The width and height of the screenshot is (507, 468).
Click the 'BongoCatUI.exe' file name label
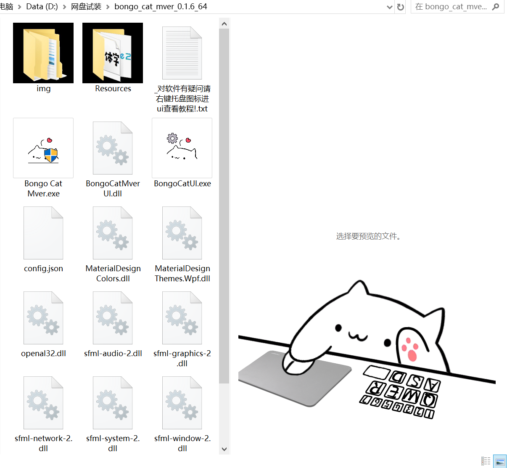pos(182,184)
